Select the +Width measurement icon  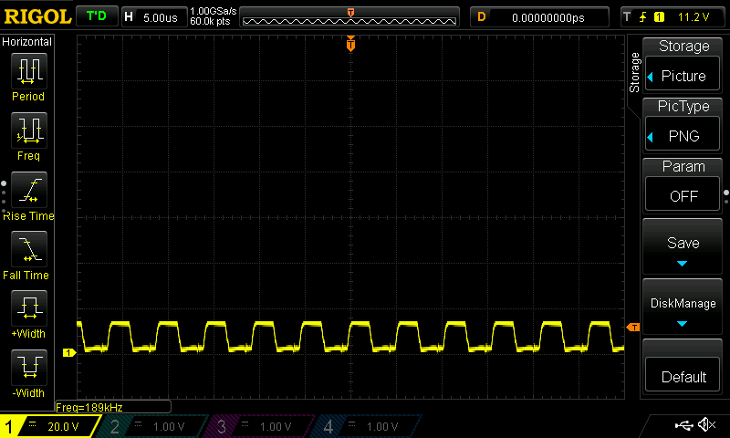[29, 308]
